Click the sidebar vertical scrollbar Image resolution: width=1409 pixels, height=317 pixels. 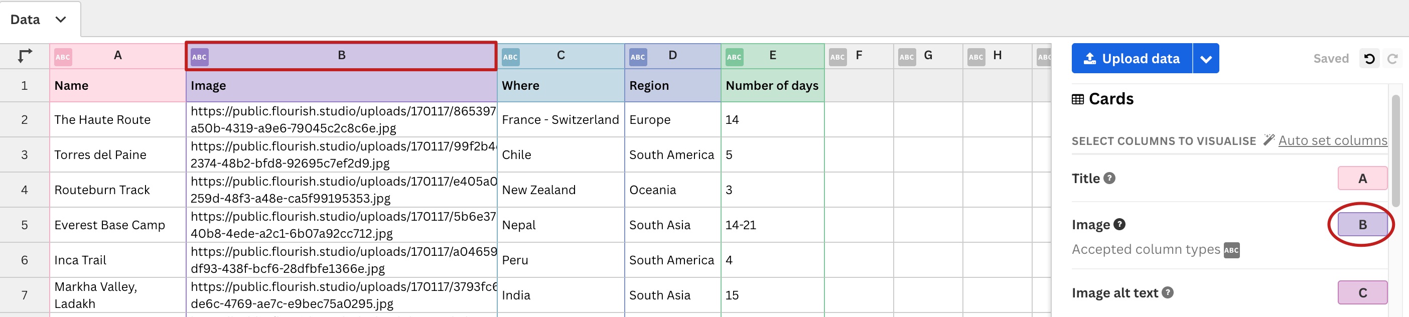1395,151
